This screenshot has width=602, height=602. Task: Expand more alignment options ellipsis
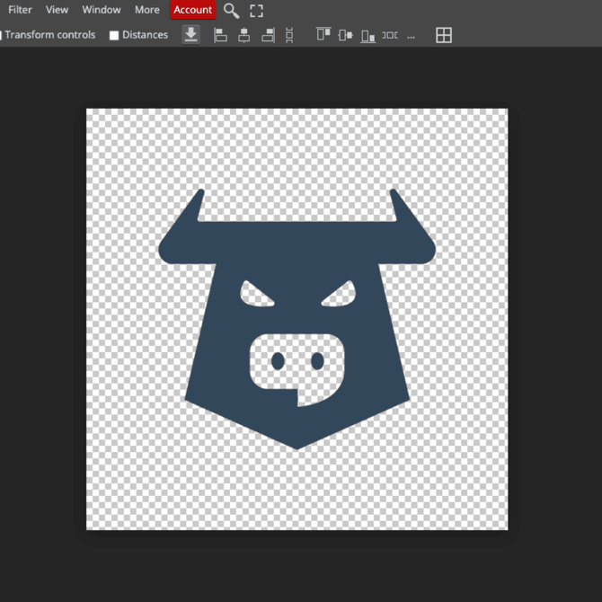click(x=412, y=36)
